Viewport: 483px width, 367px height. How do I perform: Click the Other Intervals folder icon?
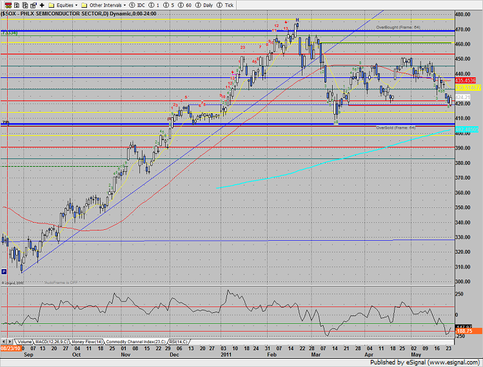84,5
